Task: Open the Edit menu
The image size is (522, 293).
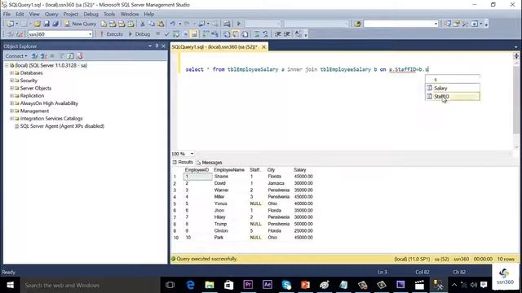Action: [20, 14]
